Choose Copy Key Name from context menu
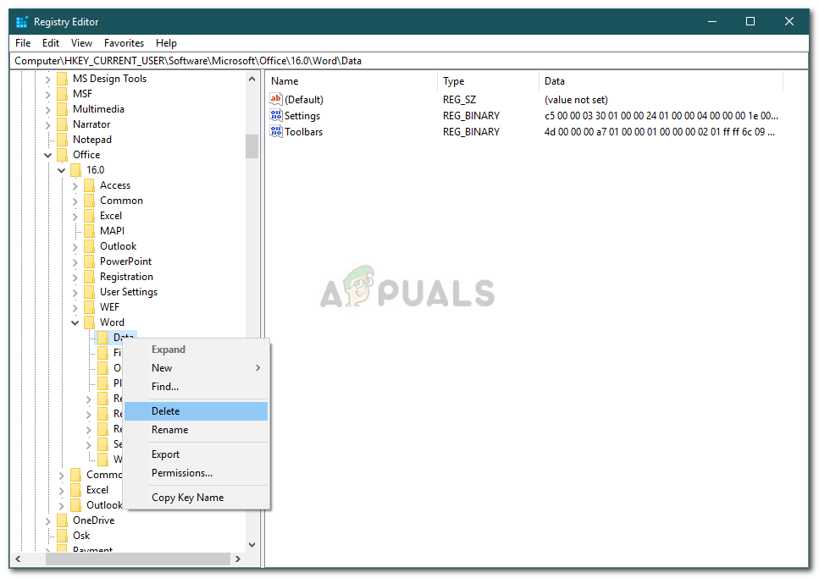819x578 pixels. point(196,498)
